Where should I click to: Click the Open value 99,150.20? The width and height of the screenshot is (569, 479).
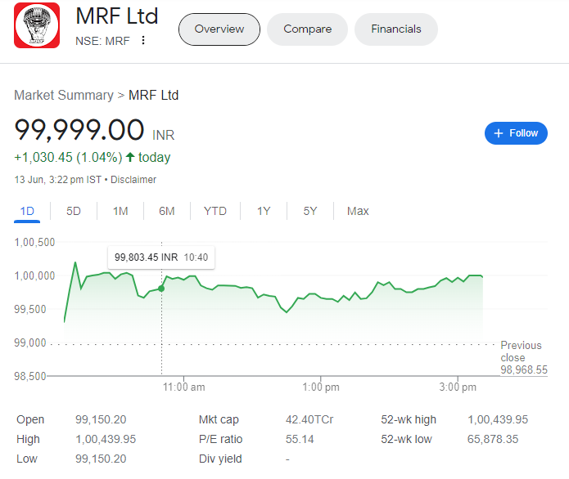101,419
